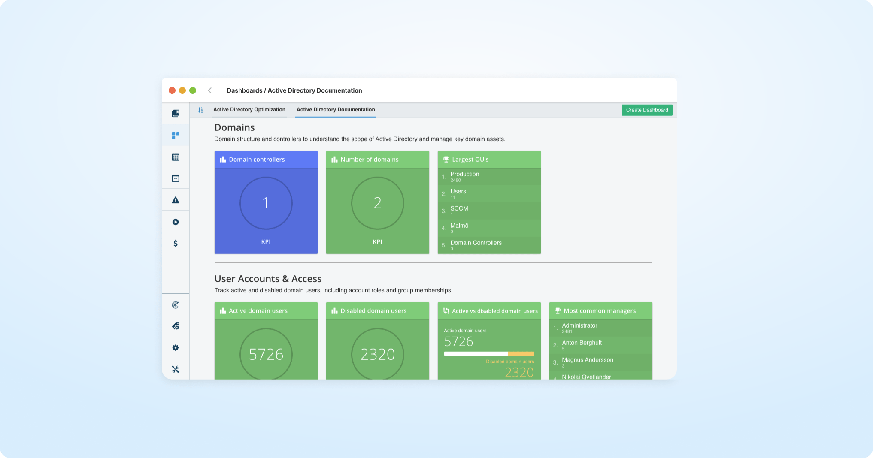
Task: Click the radar target icon in the sidebar
Action: [176, 305]
